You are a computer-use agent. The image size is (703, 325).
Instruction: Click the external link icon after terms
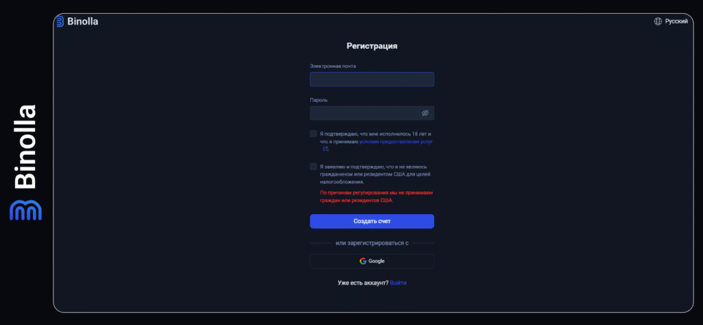[326, 149]
